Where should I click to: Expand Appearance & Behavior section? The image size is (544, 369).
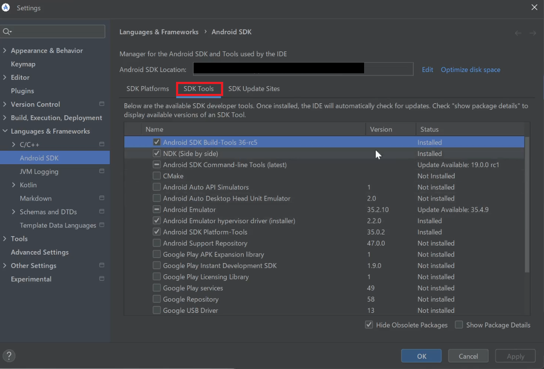(5, 51)
